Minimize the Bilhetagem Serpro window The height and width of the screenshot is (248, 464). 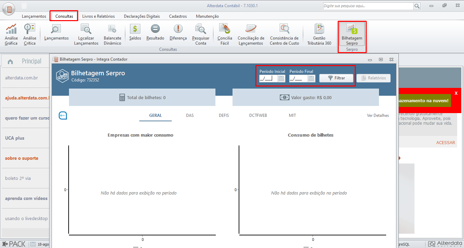(370, 59)
